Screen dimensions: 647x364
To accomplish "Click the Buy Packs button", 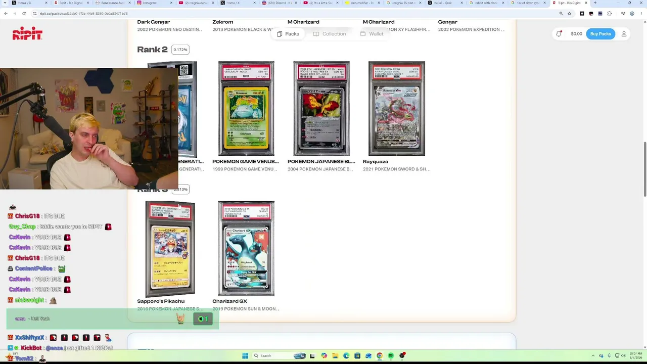I will (600, 34).
